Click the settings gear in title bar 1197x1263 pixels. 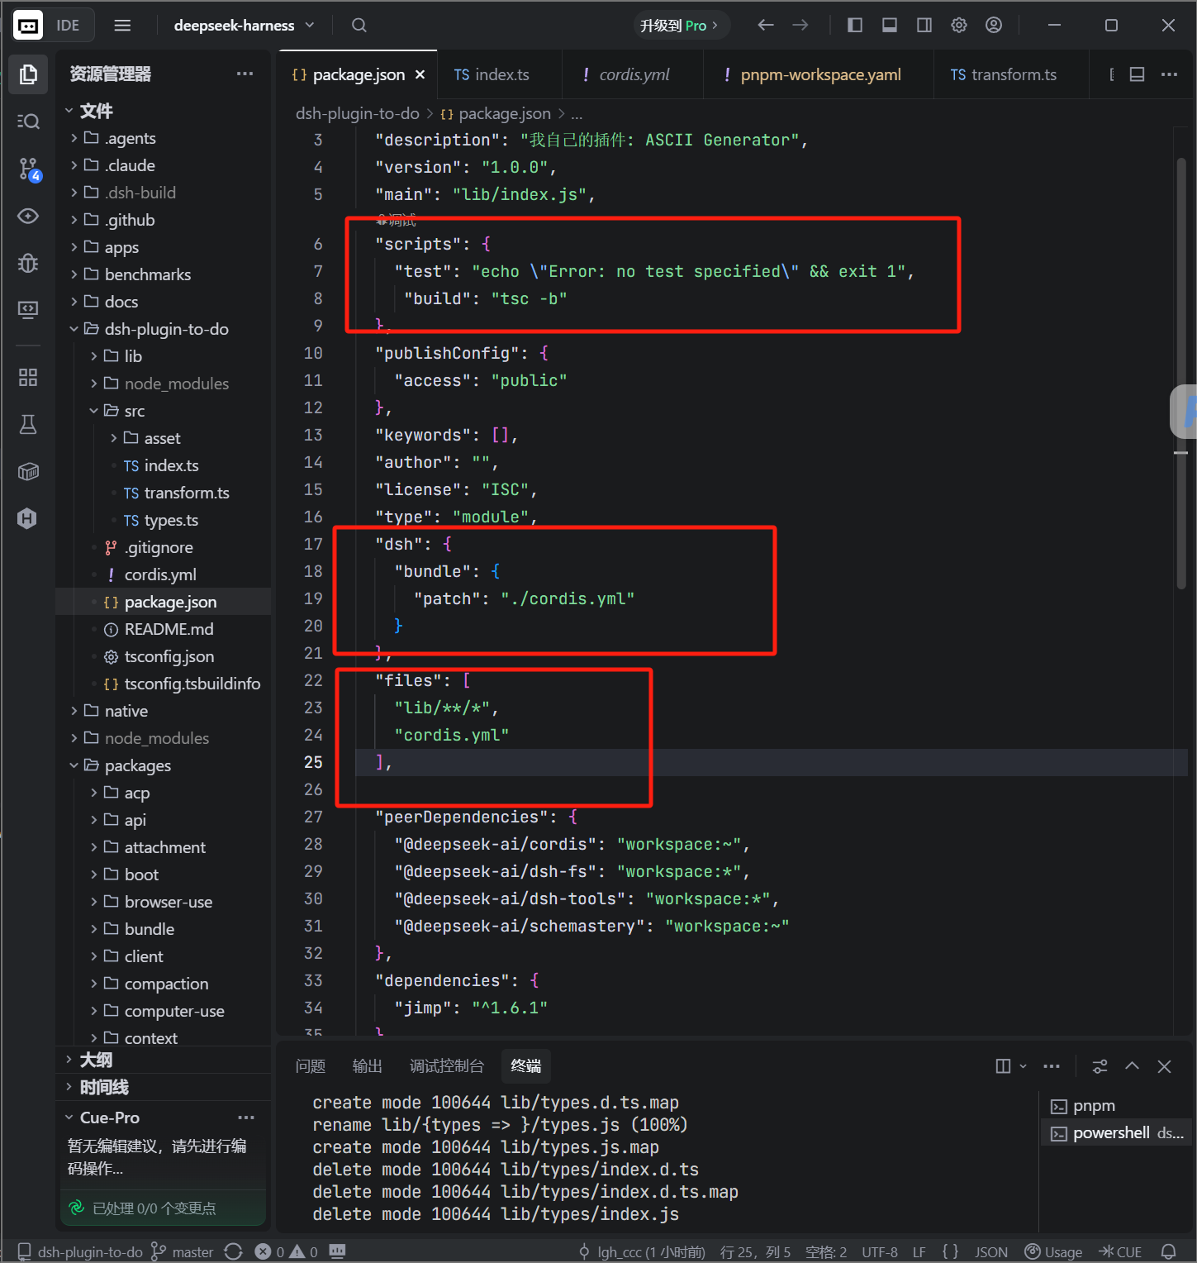tap(958, 26)
